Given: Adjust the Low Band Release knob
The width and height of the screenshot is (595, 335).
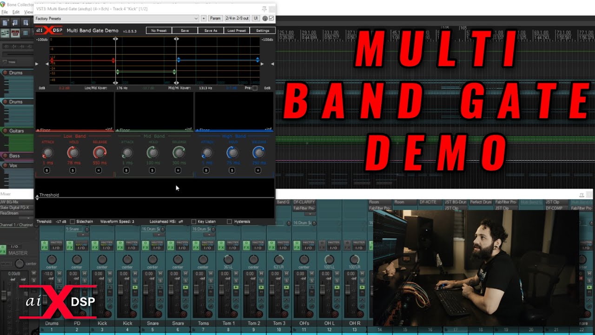Looking at the screenshot, I should [99, 152].
